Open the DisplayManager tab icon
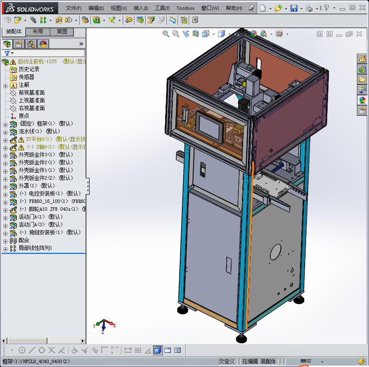This screenshot has width=369, height=367. coord(43,44)
